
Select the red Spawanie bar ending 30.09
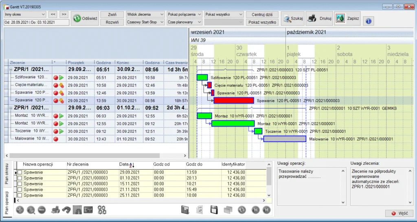[234, 101]
